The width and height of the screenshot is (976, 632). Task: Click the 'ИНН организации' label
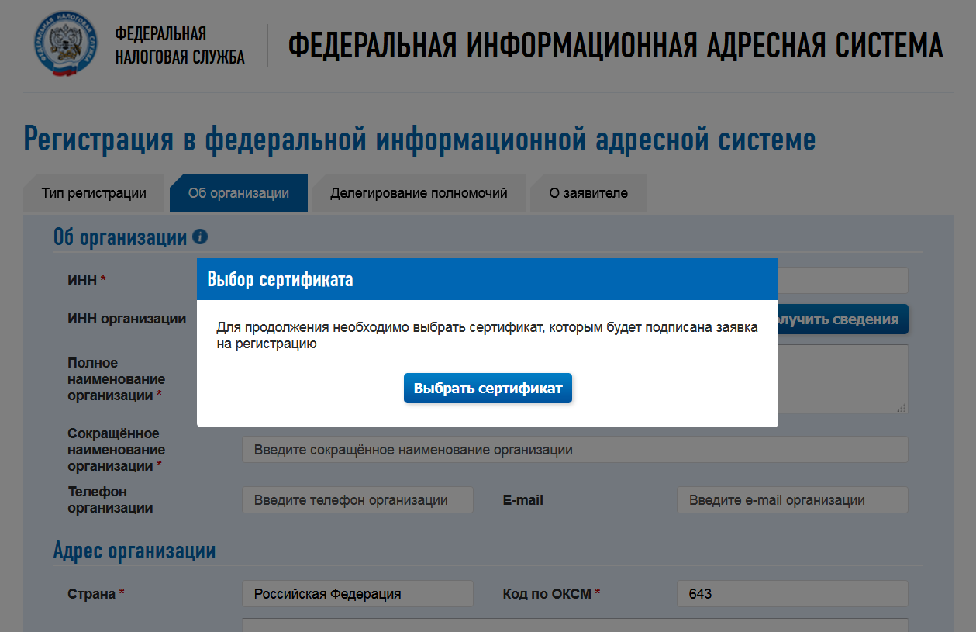[126, 319]
